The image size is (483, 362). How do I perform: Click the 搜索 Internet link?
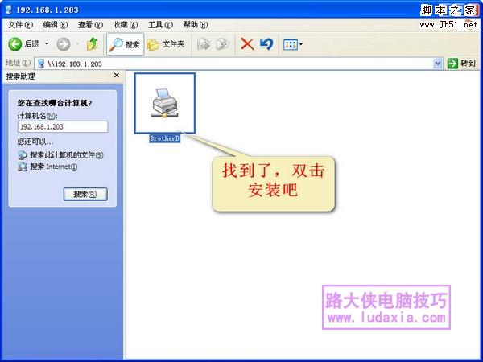[x=53, y=167]
